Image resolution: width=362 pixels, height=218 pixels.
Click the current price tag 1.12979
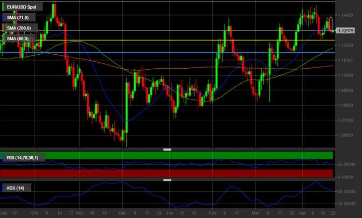[x=349, y=30]
